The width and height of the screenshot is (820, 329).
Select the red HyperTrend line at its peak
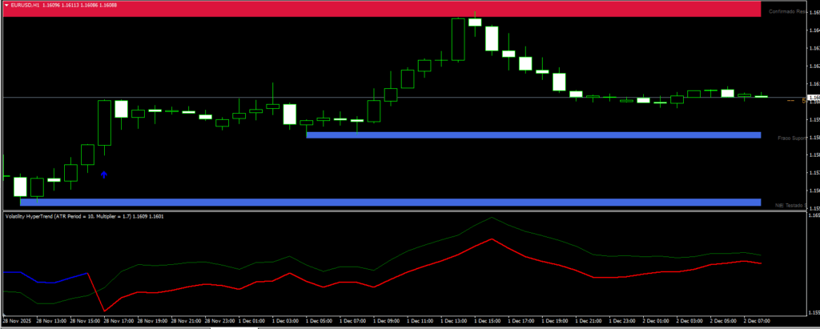[492, 239]
